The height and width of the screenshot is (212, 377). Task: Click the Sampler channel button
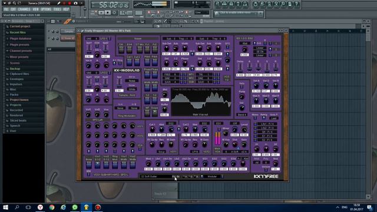[68, 31]
